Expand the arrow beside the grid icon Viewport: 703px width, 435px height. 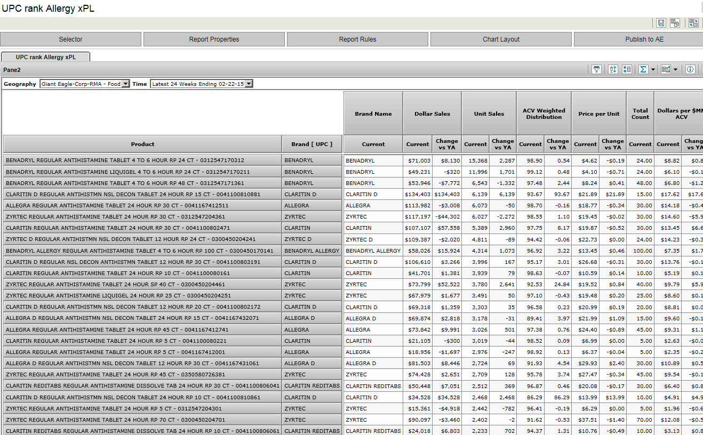click(x=675, y=70)
